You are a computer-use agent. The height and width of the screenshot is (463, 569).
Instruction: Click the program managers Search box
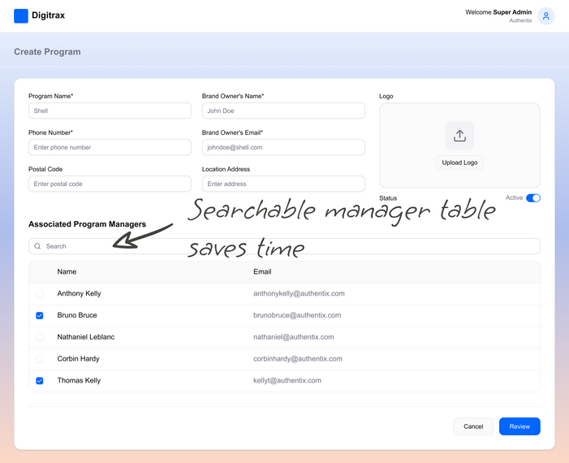pyautogui.click(x=284, y=246)
